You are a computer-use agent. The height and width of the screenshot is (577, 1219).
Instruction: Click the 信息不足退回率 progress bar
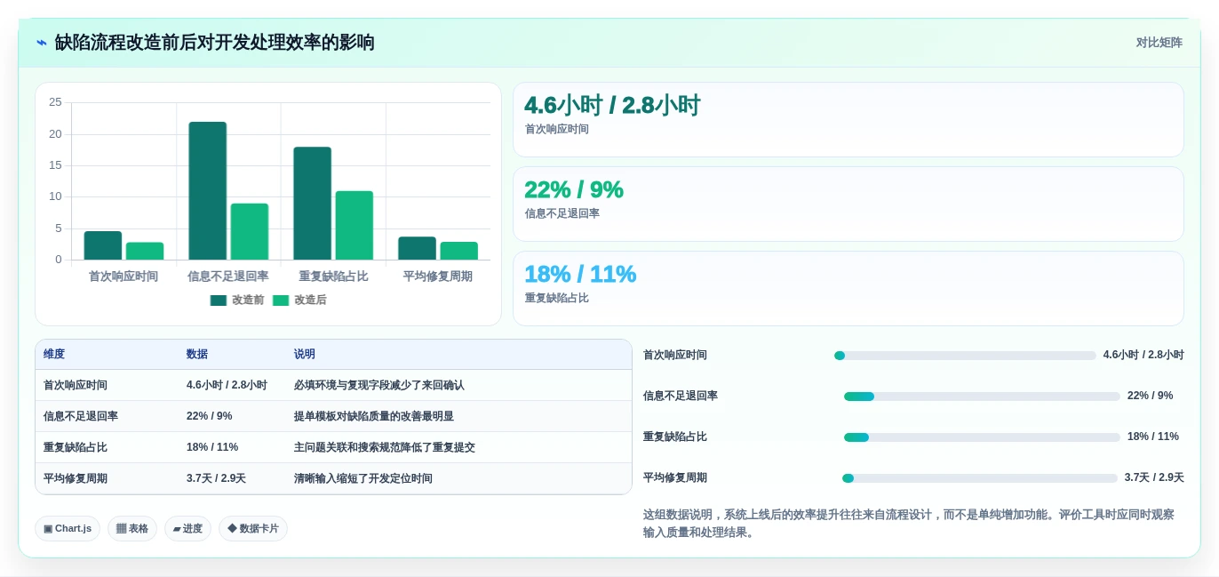[x=982, y=397]
